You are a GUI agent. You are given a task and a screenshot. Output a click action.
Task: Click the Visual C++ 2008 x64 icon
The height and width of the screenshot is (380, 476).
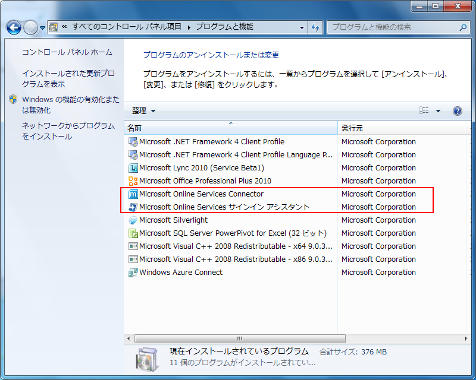pos(133,246)
